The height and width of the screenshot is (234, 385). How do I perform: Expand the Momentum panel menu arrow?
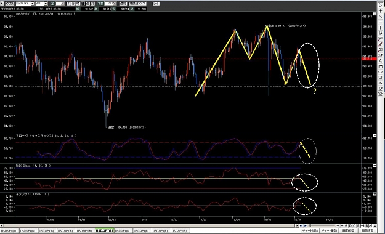[x=375, y=194]
